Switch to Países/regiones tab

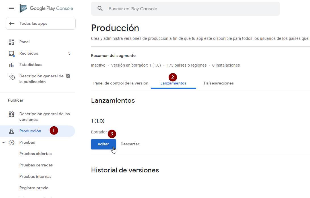pyautogui.click(x=219, y=83)
